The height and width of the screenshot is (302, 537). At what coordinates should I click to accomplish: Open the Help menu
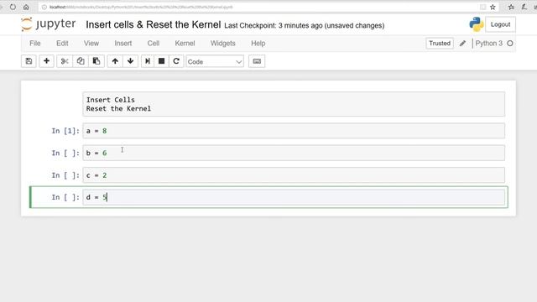[258, 44]
